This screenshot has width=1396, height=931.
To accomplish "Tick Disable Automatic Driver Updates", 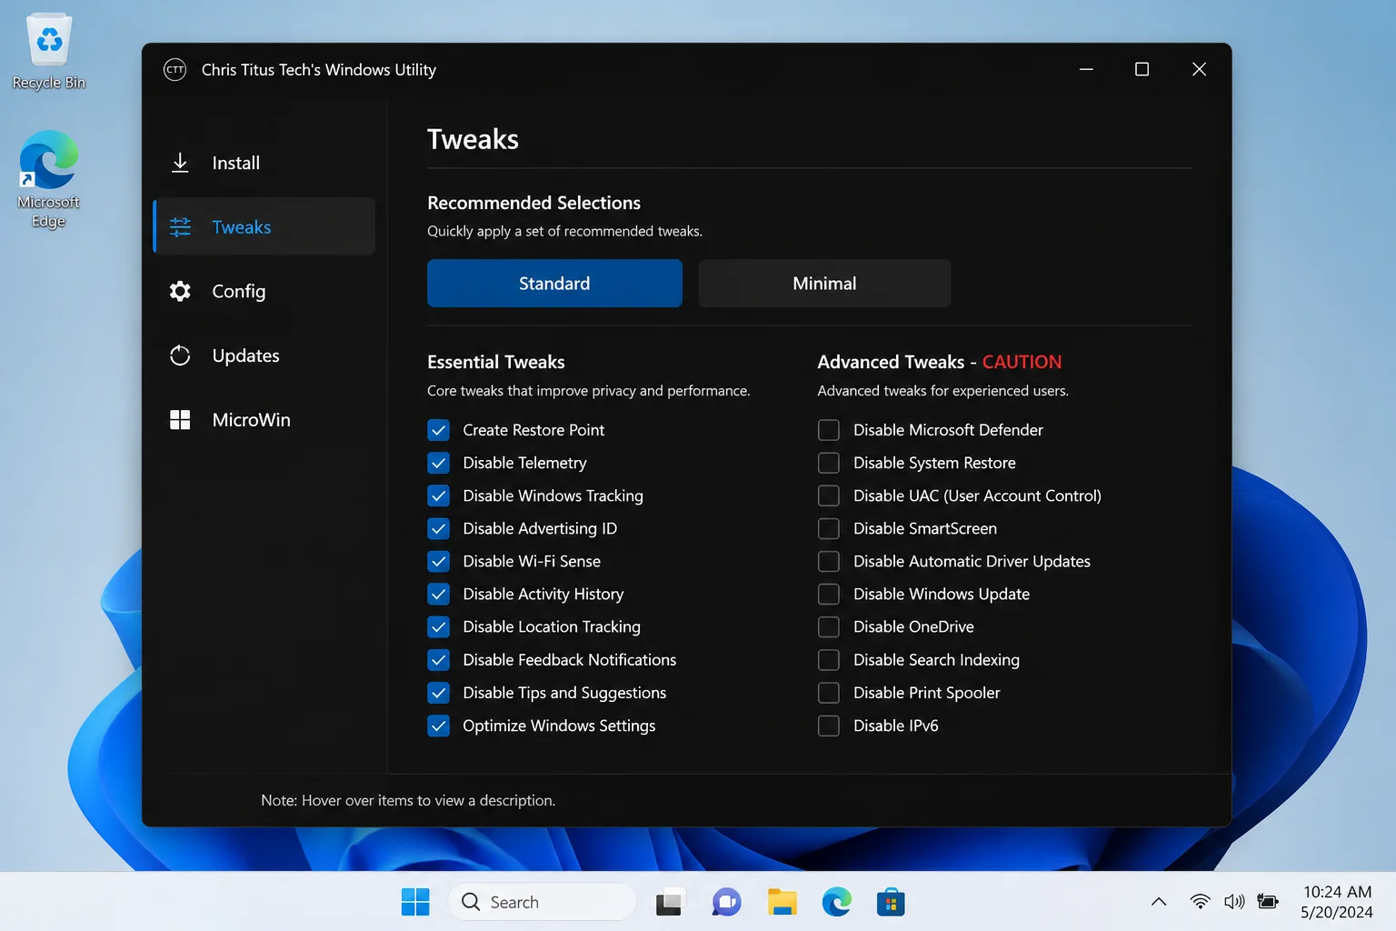I will (x=829, y=561).
